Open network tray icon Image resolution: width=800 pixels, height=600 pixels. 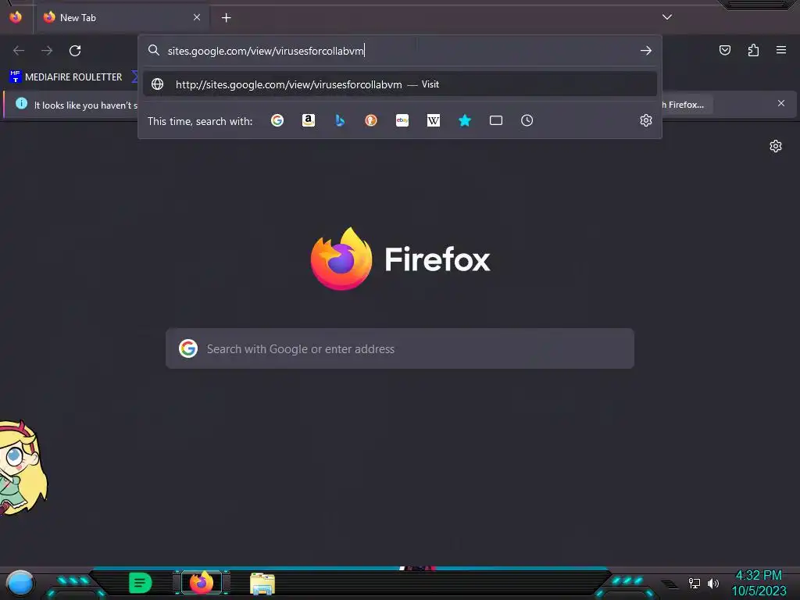(x=695, y=583)
